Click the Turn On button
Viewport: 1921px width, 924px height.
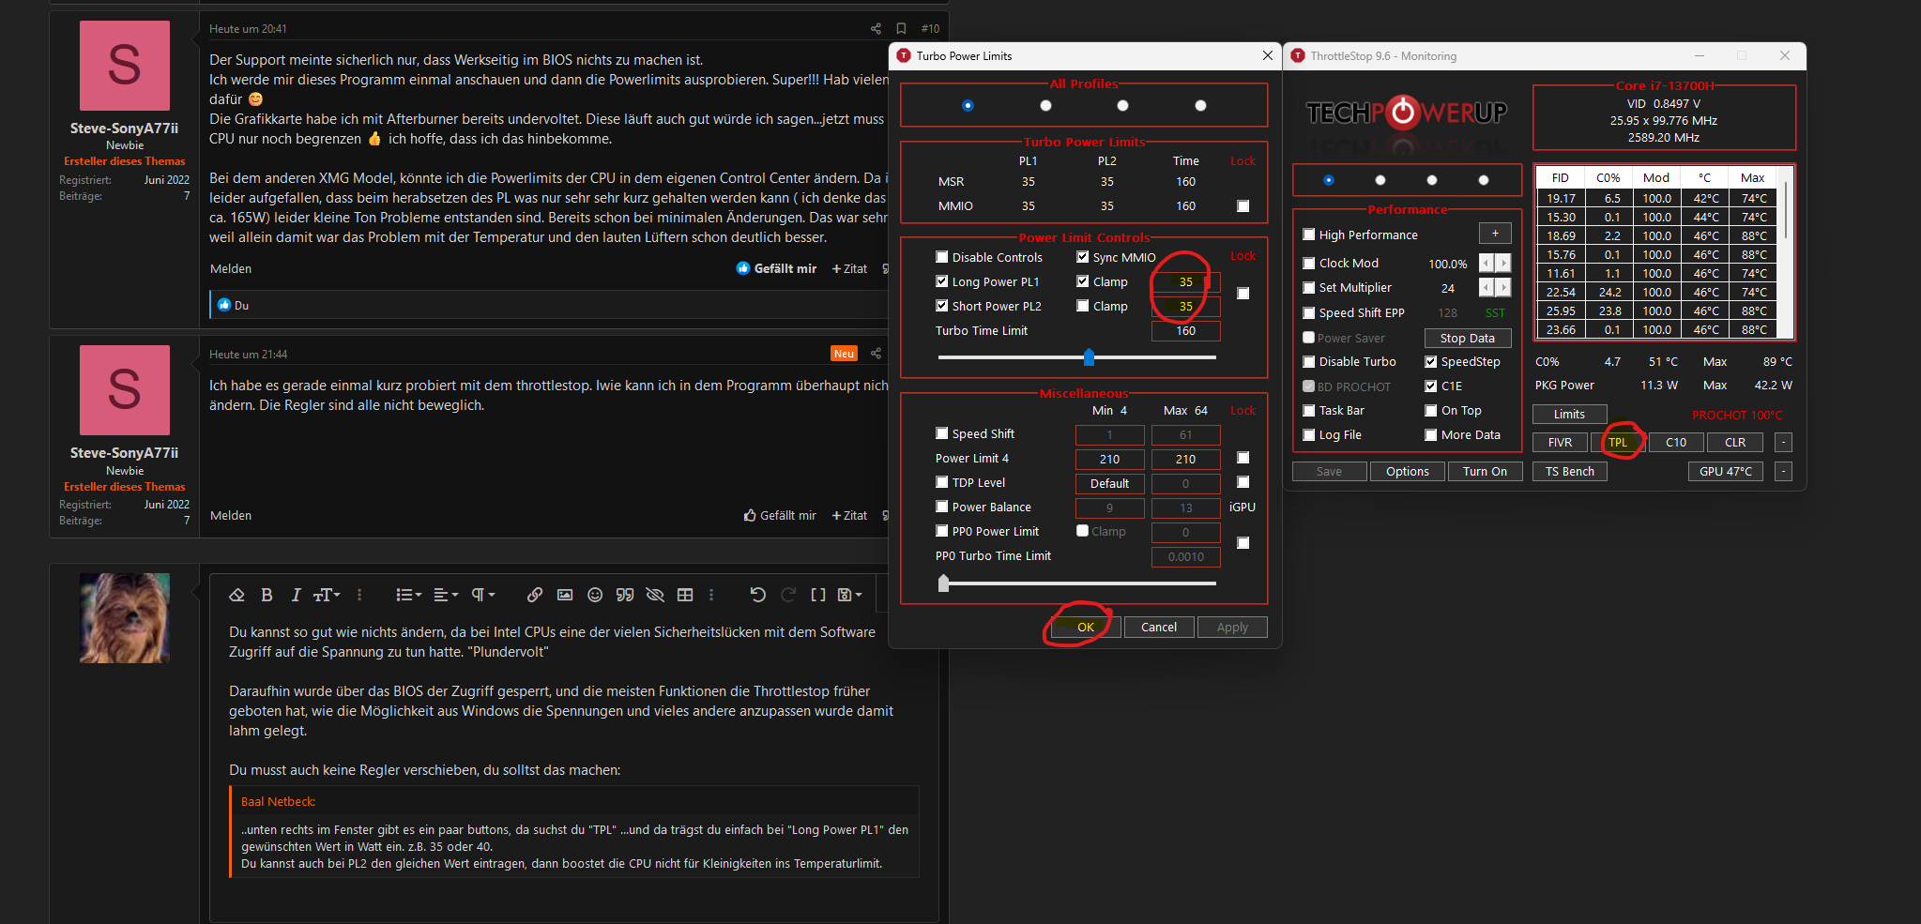tap(1485, 472)
